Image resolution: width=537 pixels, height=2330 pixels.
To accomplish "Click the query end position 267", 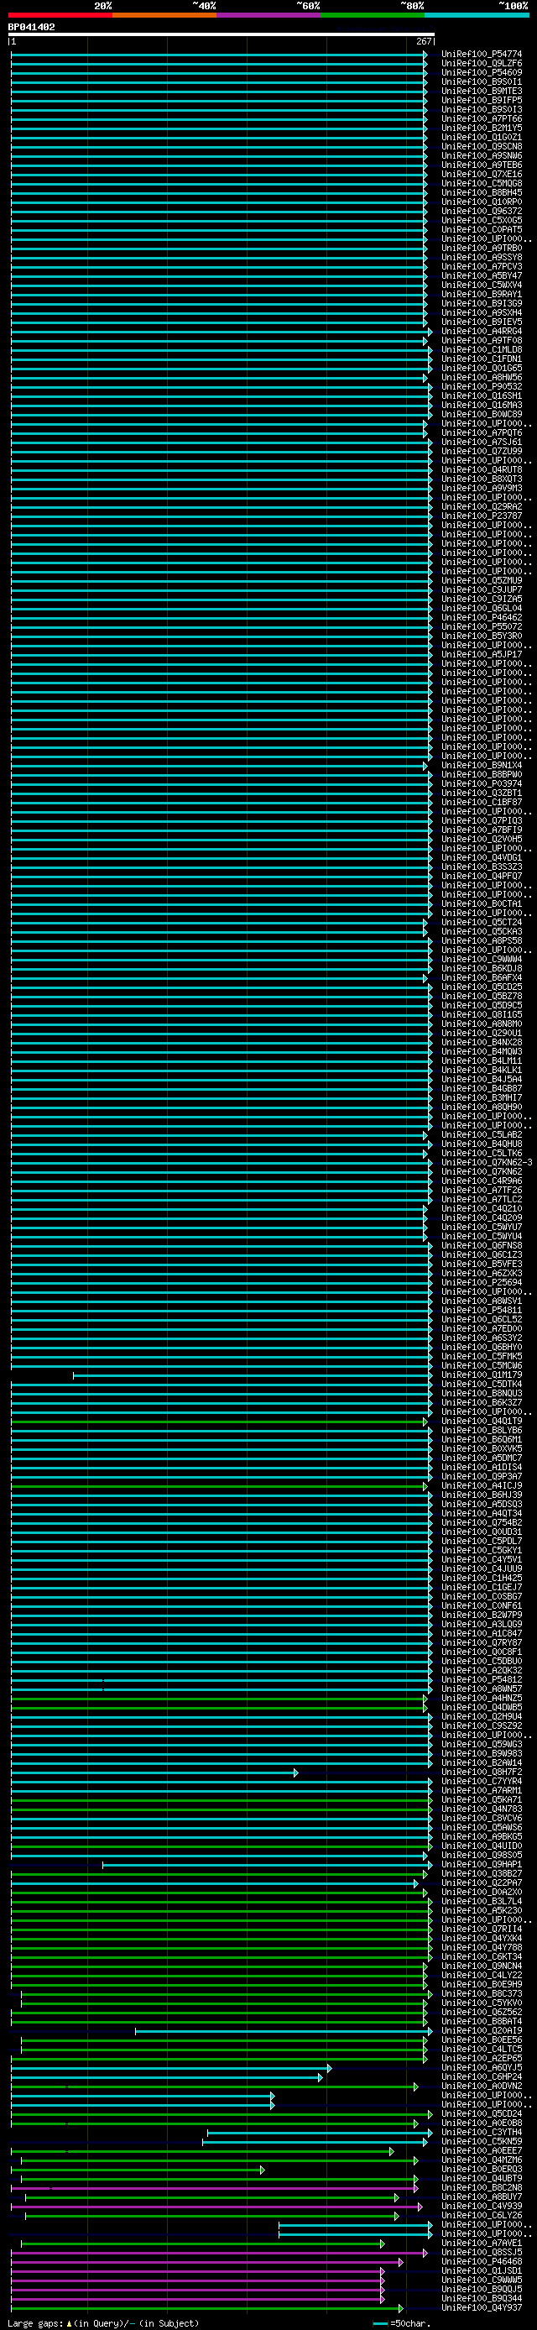I will click(424, 42).
